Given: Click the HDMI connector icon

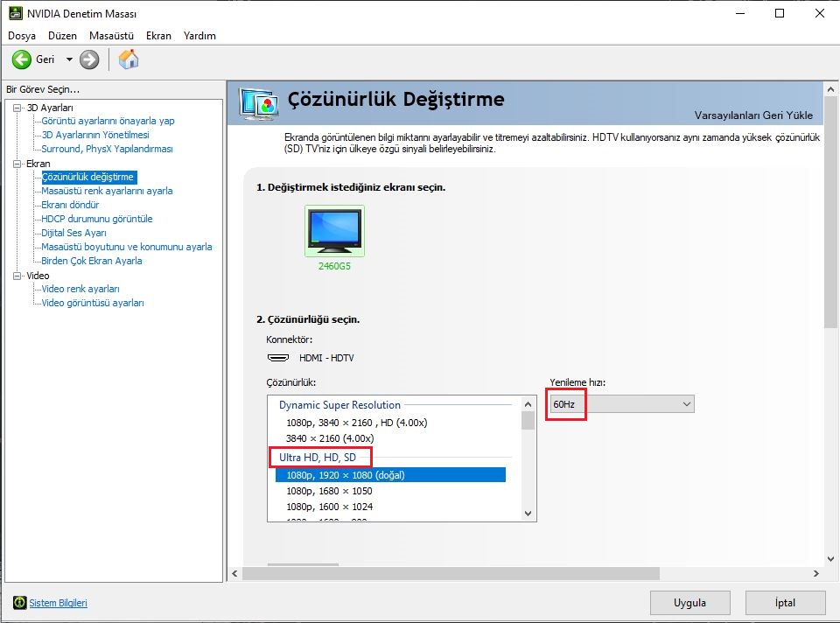Looking at the screenshot, I should tap(278, 357).
